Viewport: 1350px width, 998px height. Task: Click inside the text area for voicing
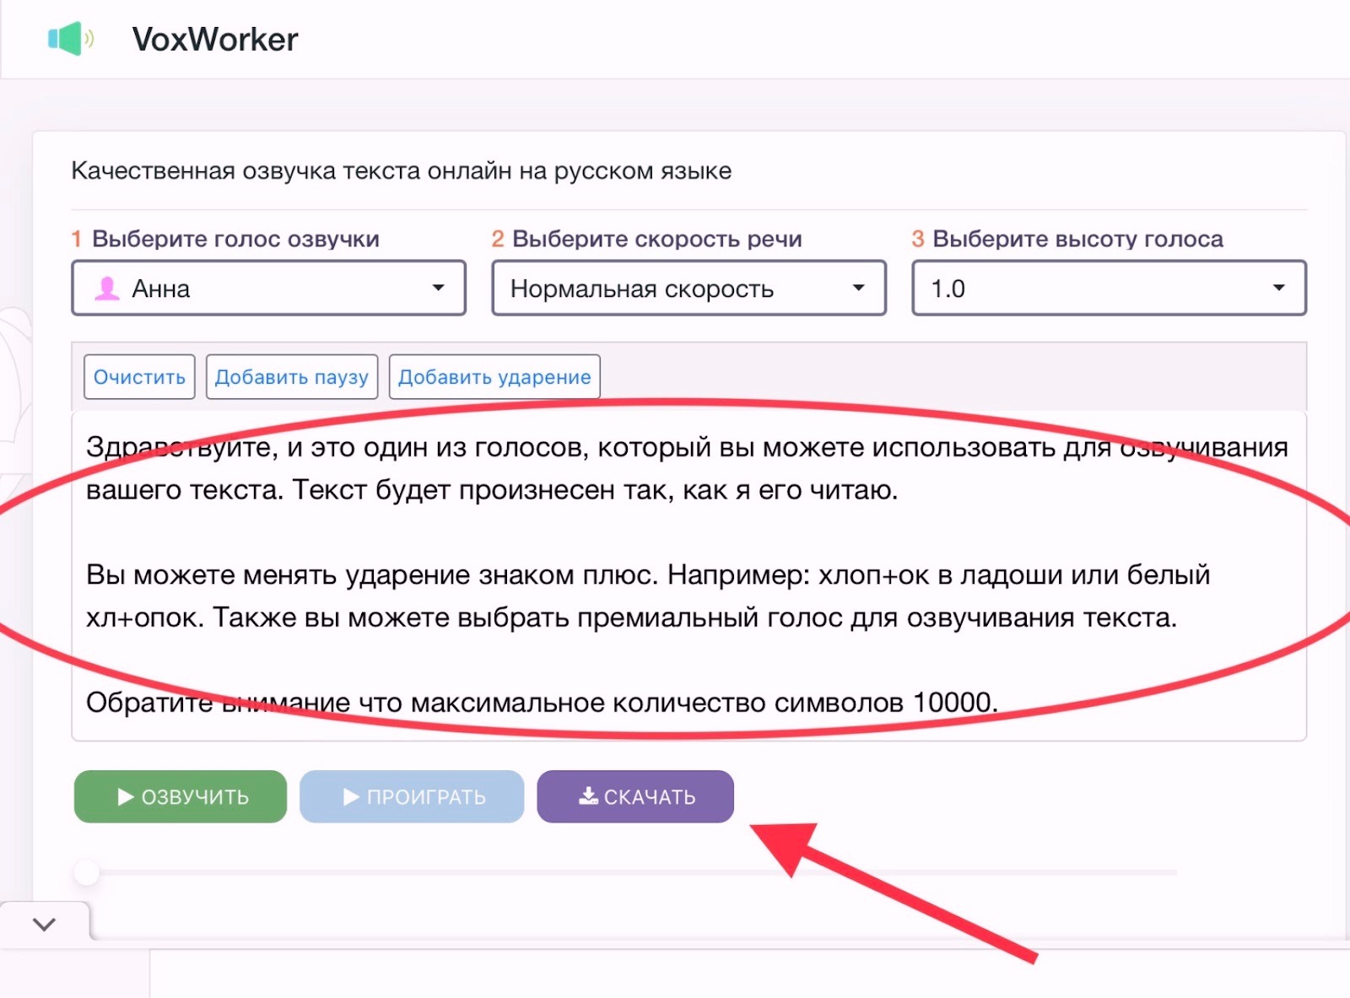coord(688,575)
